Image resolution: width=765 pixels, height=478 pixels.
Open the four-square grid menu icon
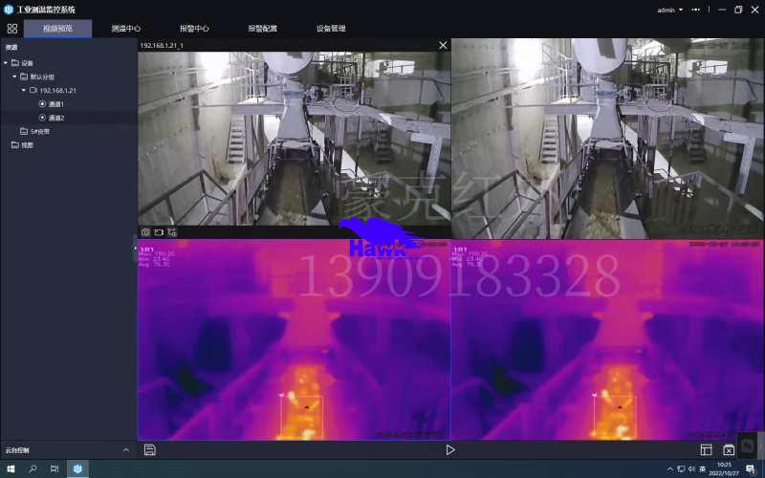click(x=12, y=29)
